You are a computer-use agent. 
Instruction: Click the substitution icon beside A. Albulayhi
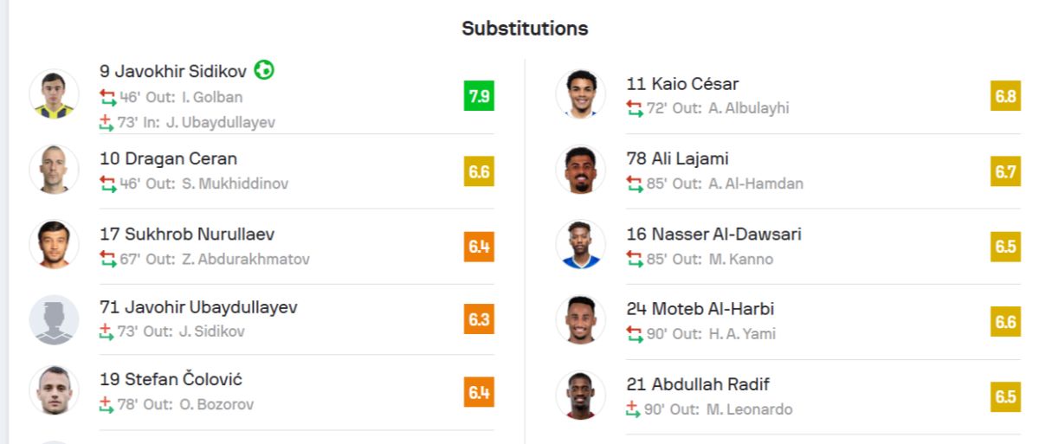coord(635,108)
